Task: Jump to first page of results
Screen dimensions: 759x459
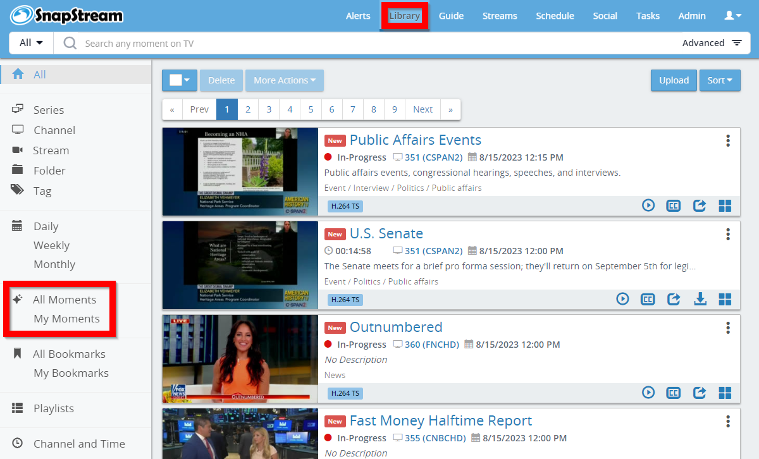Action: coord(172,109)
